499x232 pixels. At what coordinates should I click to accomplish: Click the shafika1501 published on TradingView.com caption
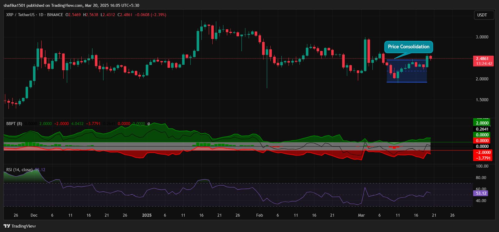(43, 5)
